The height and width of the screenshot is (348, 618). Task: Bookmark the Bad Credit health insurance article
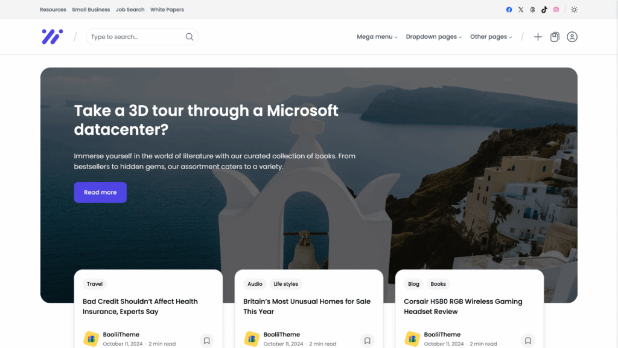coord(206,340)
